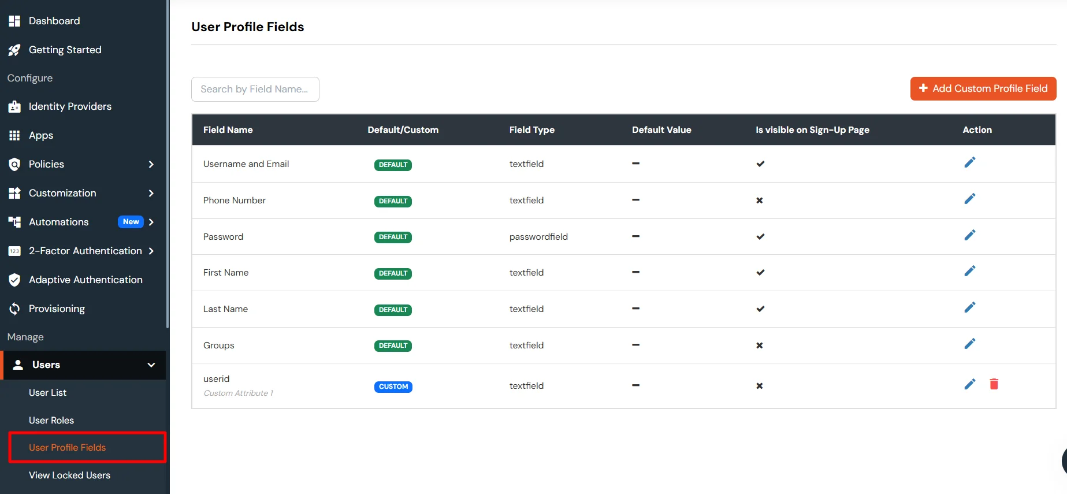The image size is (1067, 494).
Task: Click Is visible on Sign-Up Page header
Action: [812, 130]
